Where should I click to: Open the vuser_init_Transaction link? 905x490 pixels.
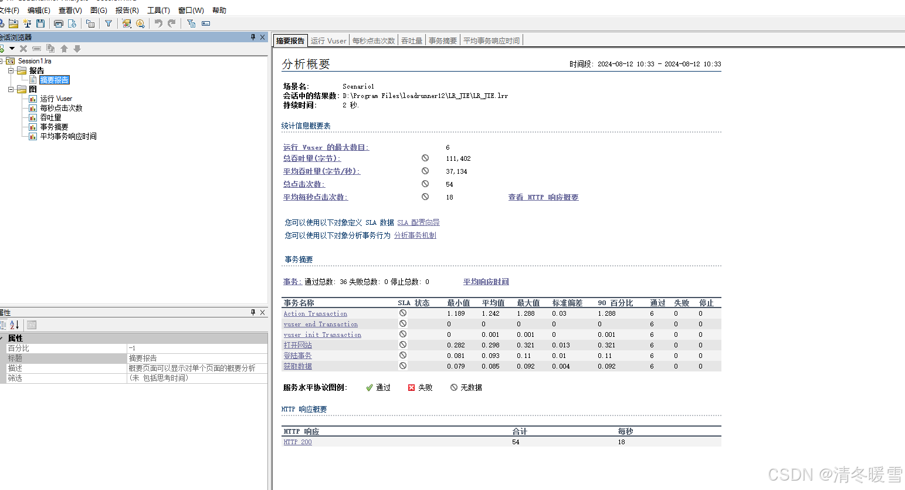pos(323,334)
